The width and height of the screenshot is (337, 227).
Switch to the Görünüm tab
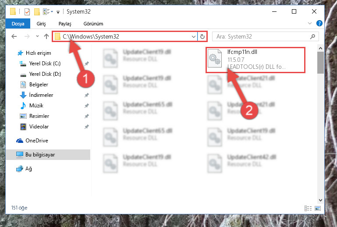click(93, 24)
